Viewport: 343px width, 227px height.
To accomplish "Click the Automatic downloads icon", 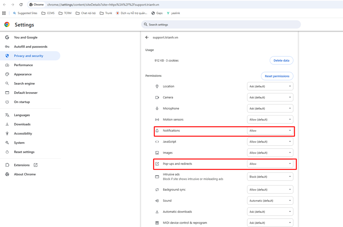I will (157, 212).
